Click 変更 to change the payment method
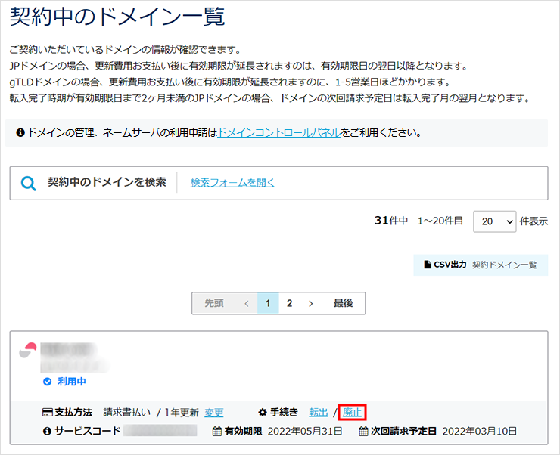The width and height of the screenshot is (560, 455). point(214,413)
